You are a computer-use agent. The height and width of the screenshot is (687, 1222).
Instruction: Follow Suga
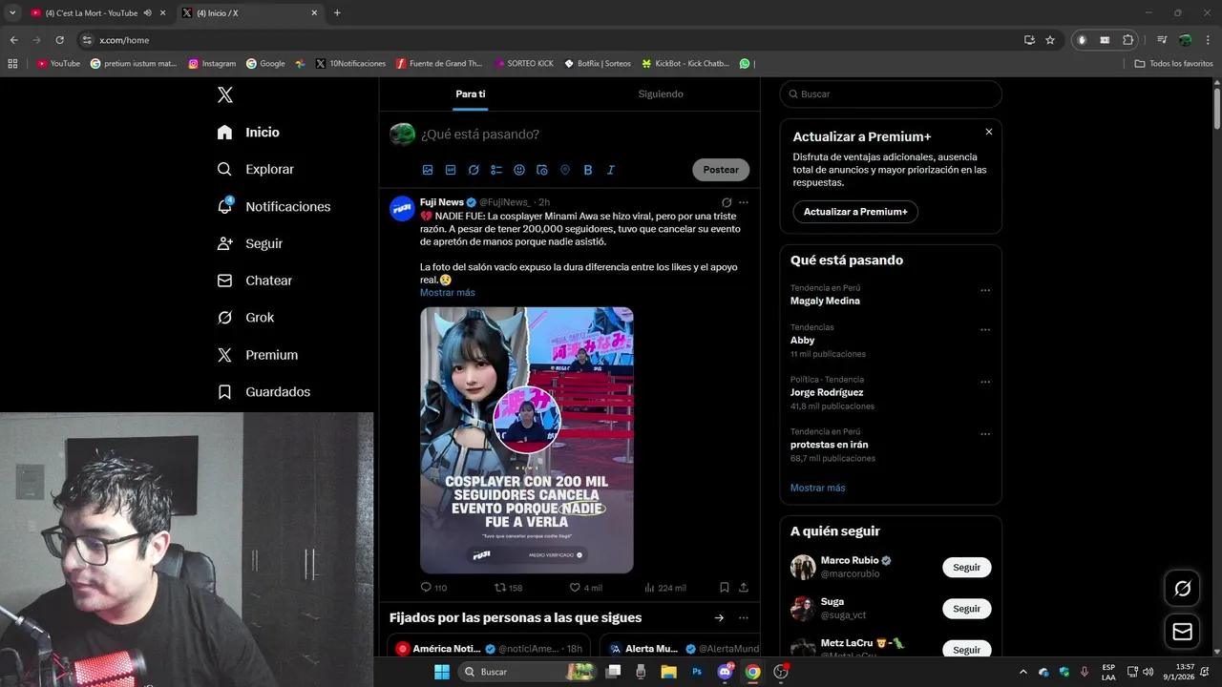pyautogui.click(x=966, y=609)
